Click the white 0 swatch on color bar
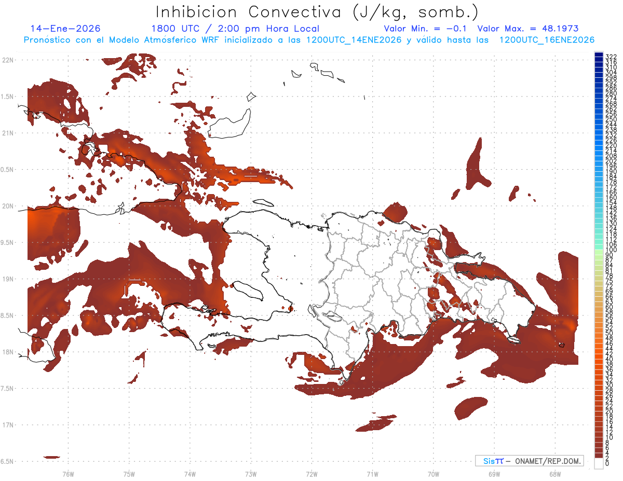 [599, 464]
